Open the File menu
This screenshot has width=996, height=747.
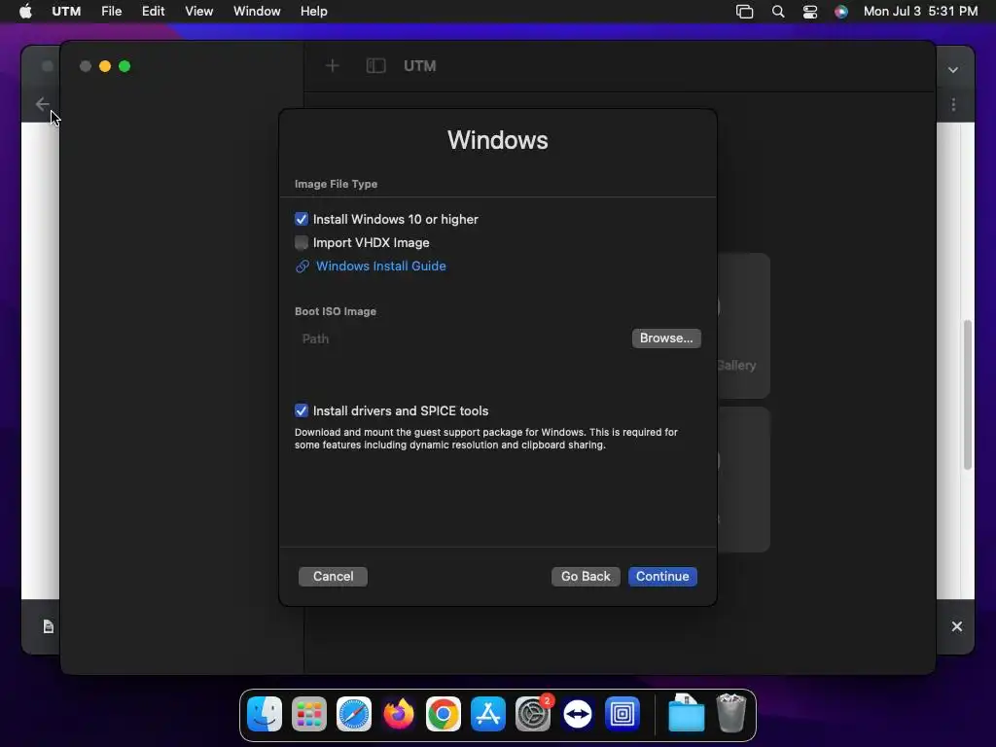point(111,12)
